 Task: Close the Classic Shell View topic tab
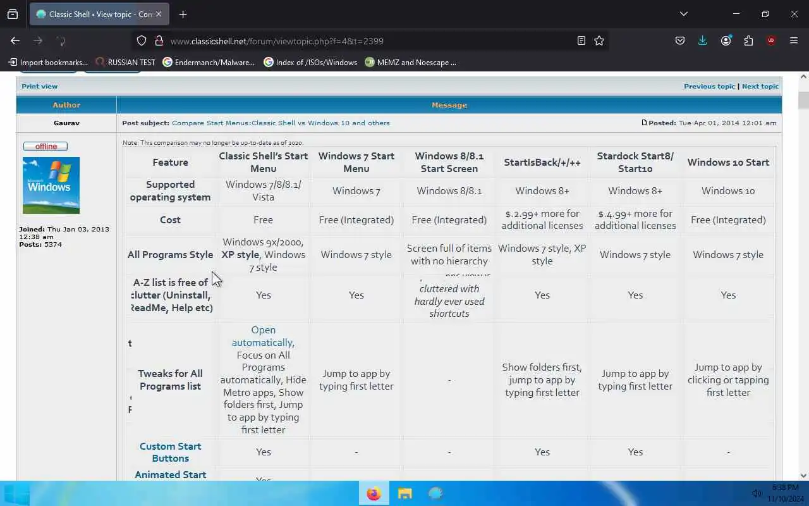(159, 14)
